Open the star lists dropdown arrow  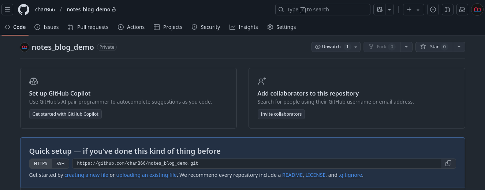pyautogui.click(x=459, y=47)
